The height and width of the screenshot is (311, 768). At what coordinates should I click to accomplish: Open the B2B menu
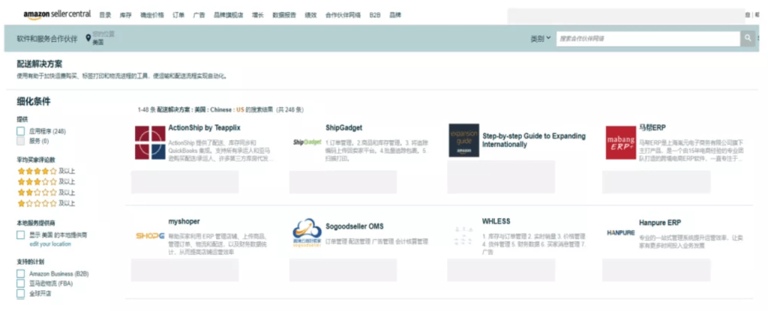tap(375, 15)
